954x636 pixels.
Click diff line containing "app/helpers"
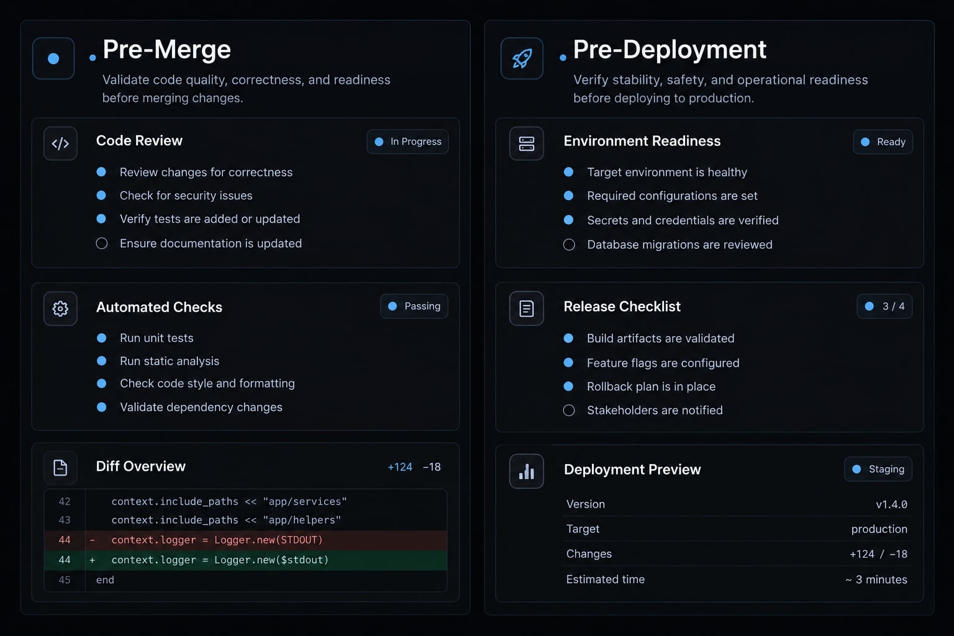(x=246, y=520)
